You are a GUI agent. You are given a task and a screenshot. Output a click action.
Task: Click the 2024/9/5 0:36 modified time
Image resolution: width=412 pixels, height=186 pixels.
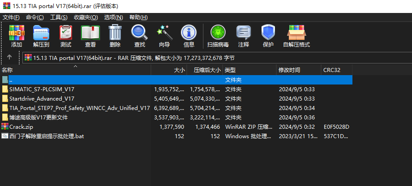tap(297, 117)
